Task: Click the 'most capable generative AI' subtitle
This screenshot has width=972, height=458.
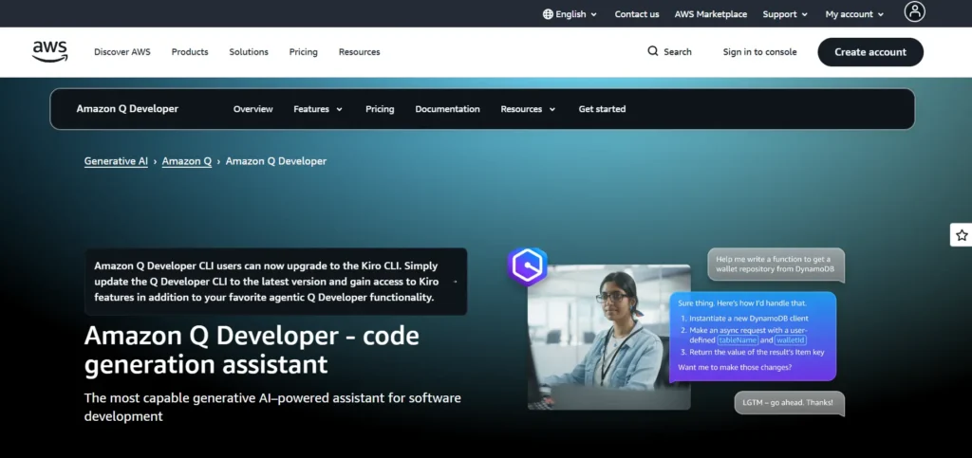Action: [x=272, y=407]
